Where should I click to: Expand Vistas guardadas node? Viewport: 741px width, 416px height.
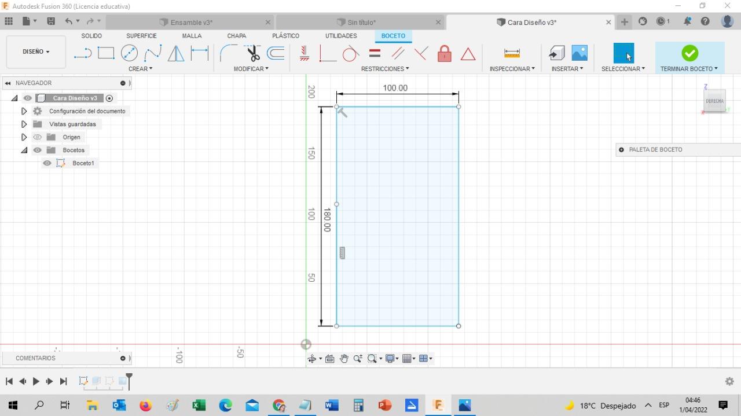coord(24,124)
